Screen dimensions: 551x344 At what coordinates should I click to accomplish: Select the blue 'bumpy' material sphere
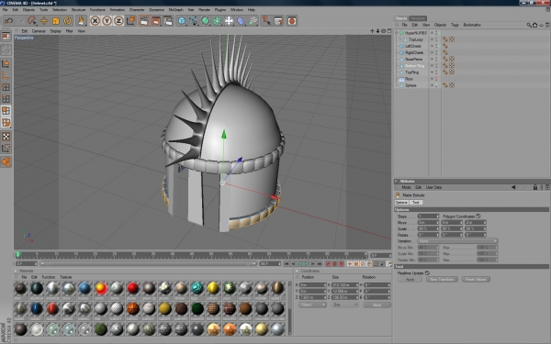(x=84, y=288)
